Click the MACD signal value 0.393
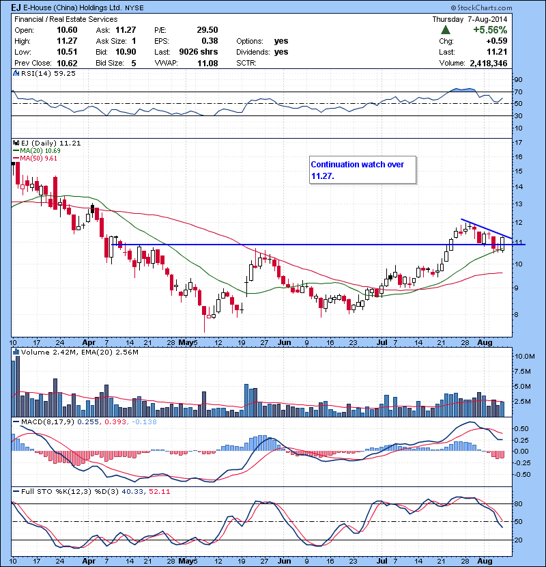 pos(115,421)
